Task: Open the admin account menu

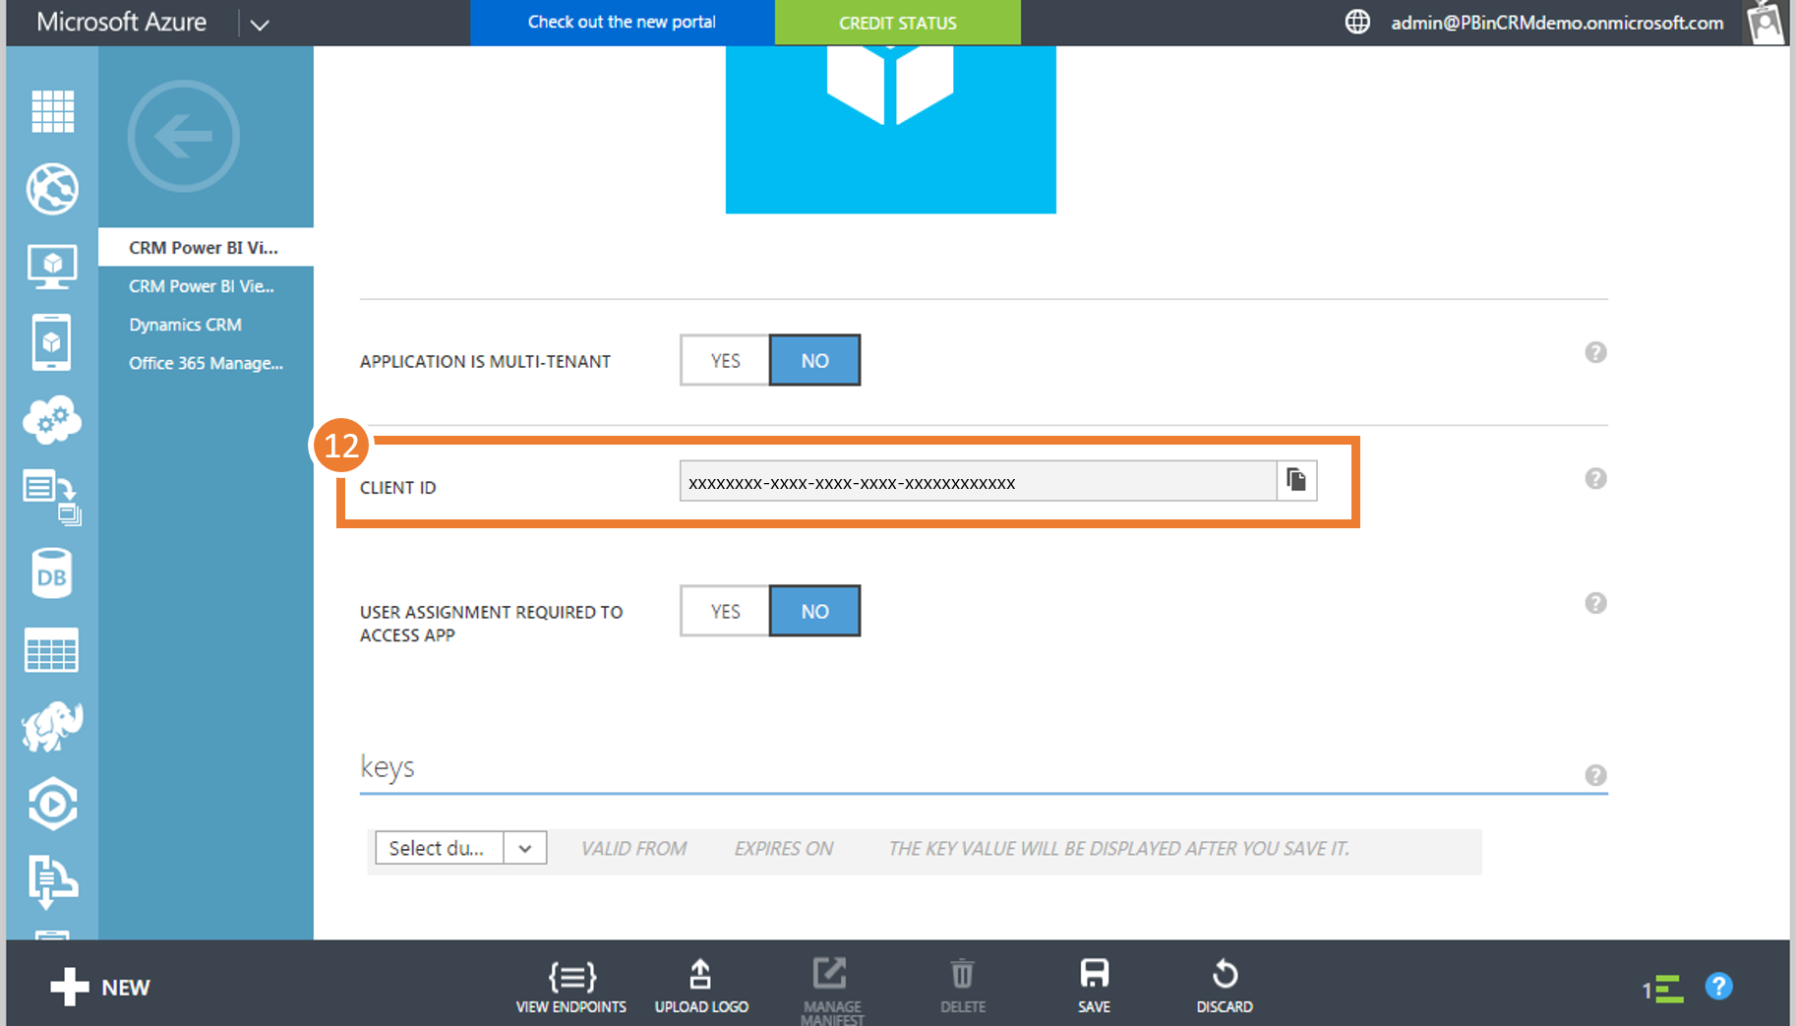Action: (1557, 23)
